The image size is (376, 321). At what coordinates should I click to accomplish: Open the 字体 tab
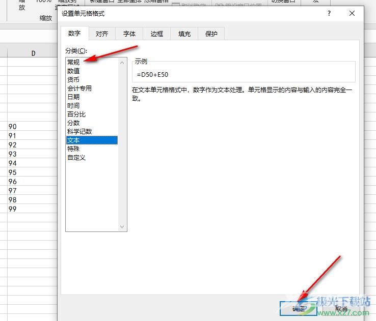coord(129,34)
